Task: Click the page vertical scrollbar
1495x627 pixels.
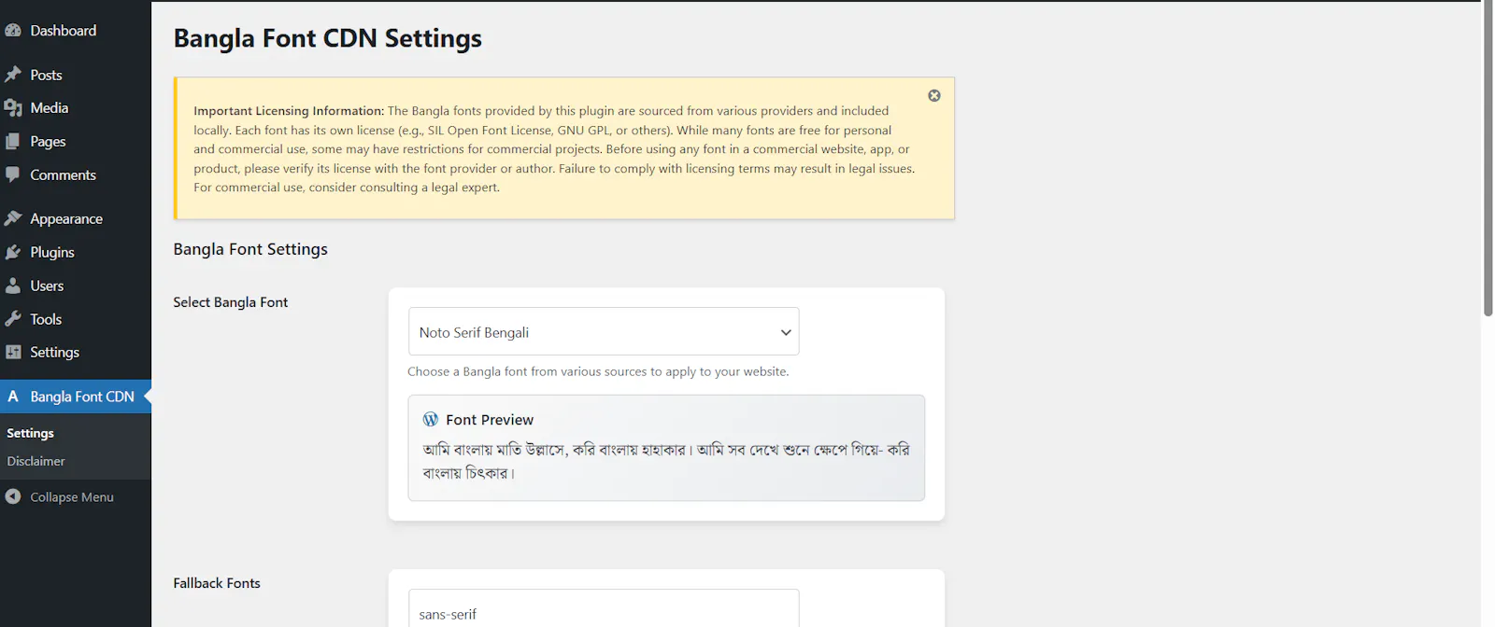Action: coord(1488,159)
